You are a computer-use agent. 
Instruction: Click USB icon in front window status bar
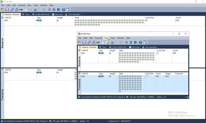(127, 97)
